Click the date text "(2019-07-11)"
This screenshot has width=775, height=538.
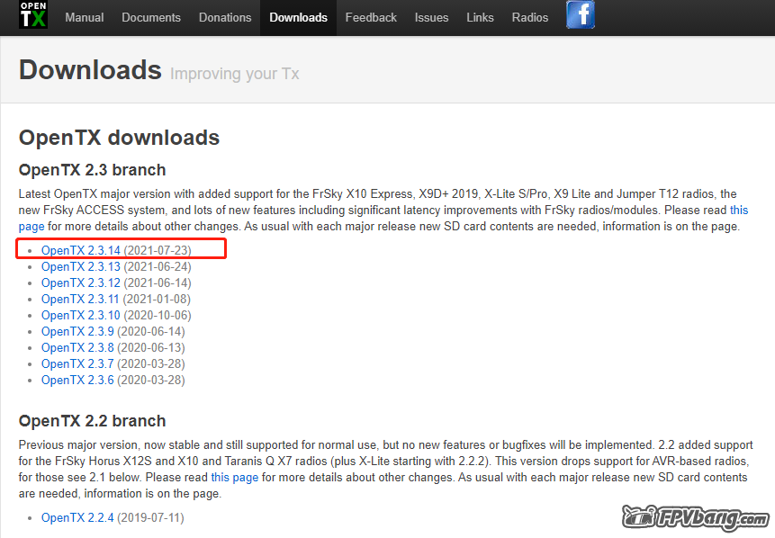pyautogui.click(x=150, y=517)
